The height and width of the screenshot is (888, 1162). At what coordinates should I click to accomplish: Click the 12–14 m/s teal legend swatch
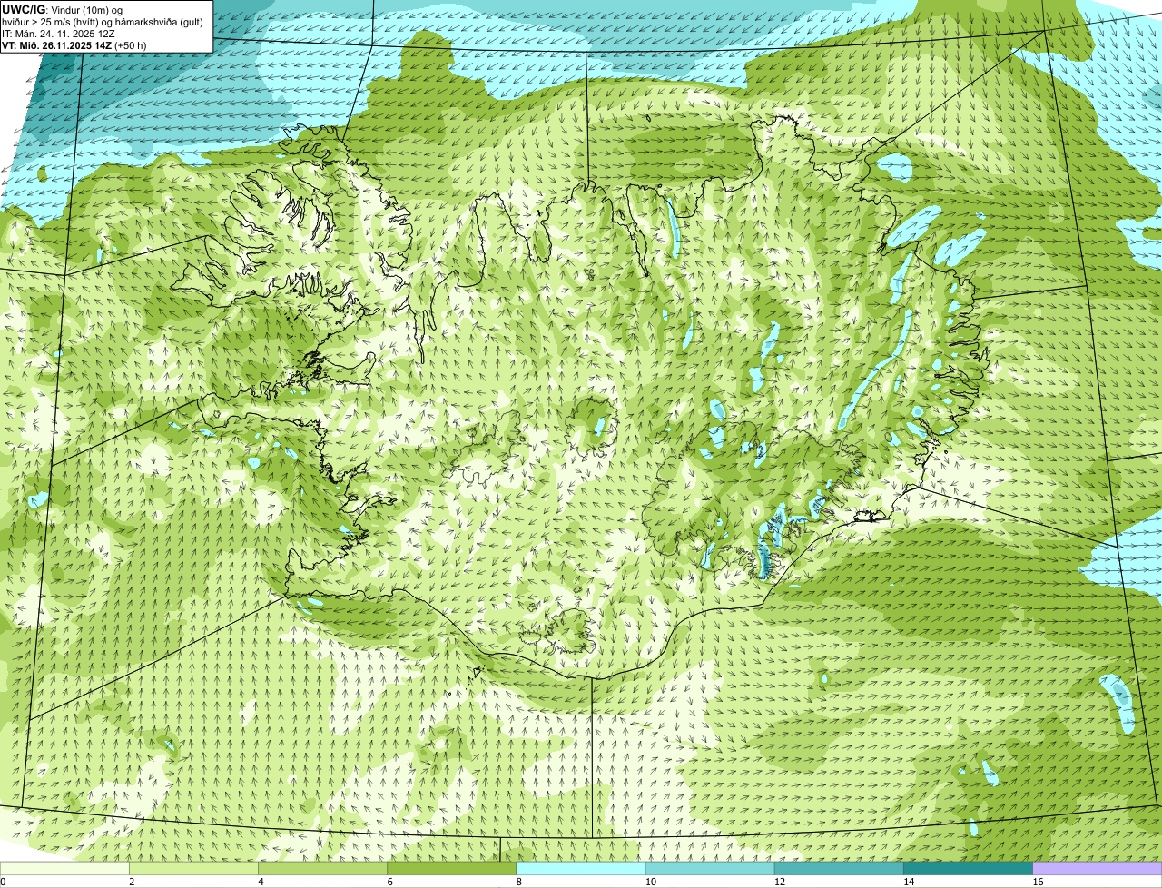(x=839, y=869)
